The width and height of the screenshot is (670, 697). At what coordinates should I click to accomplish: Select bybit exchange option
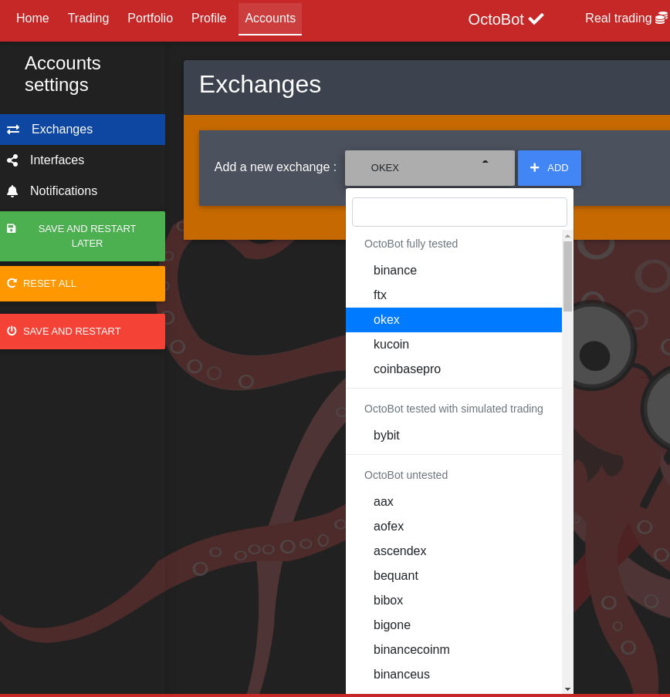click(x=454, y=435)
